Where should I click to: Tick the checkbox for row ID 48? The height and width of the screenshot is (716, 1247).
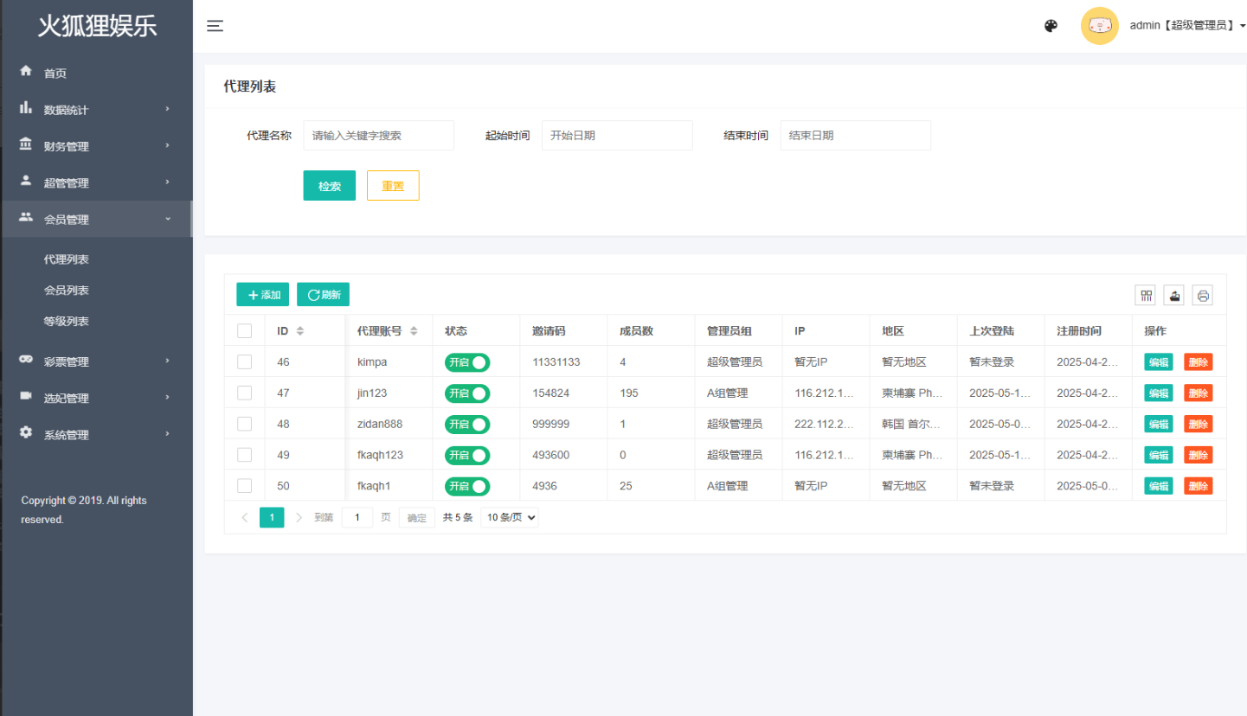[244, 424]
